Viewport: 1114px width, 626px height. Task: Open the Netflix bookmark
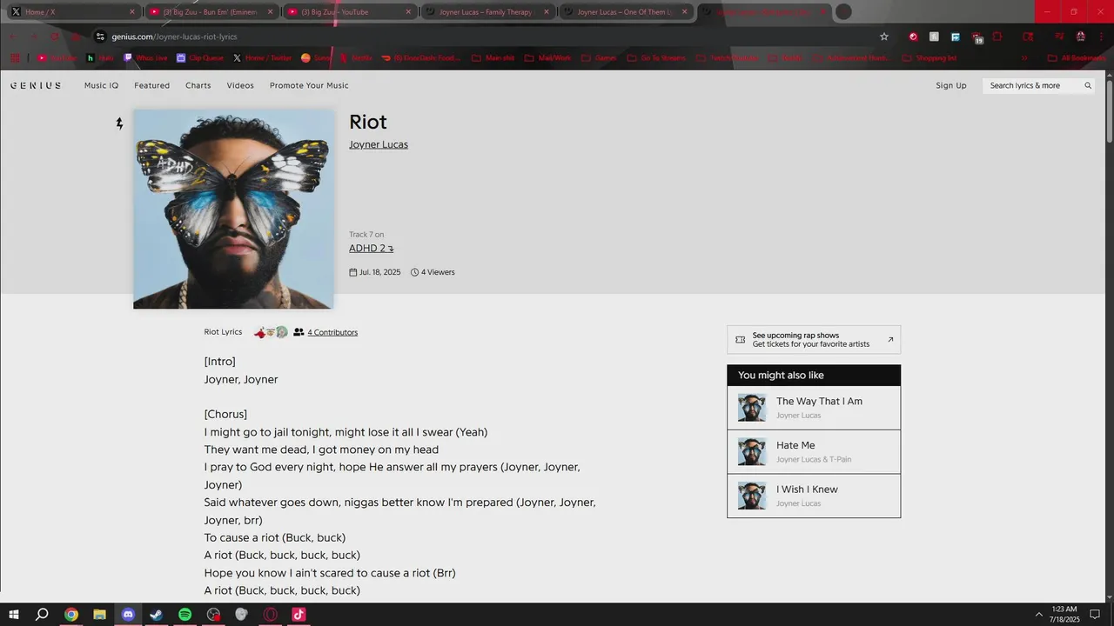pos(356,58)
